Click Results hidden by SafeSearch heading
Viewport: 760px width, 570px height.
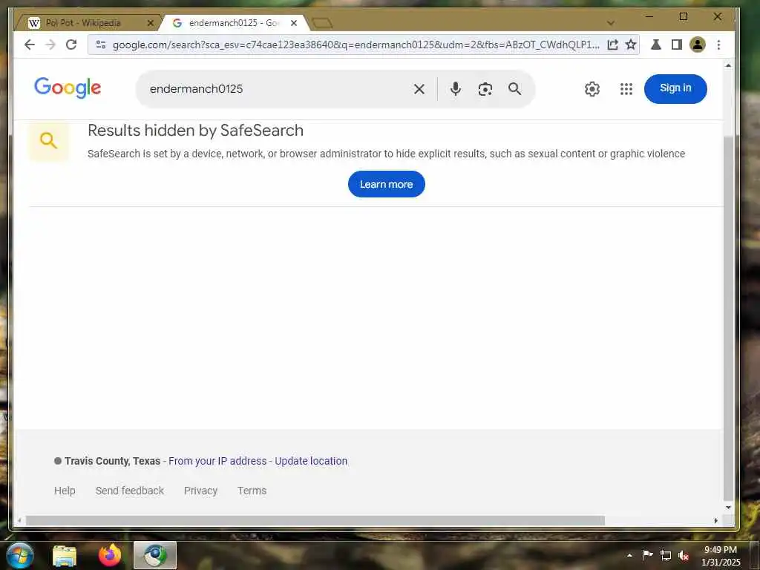195,131
